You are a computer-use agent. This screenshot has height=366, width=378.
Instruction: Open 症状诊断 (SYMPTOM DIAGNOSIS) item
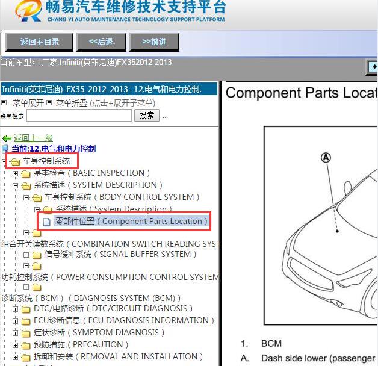(x=99, y=332)
